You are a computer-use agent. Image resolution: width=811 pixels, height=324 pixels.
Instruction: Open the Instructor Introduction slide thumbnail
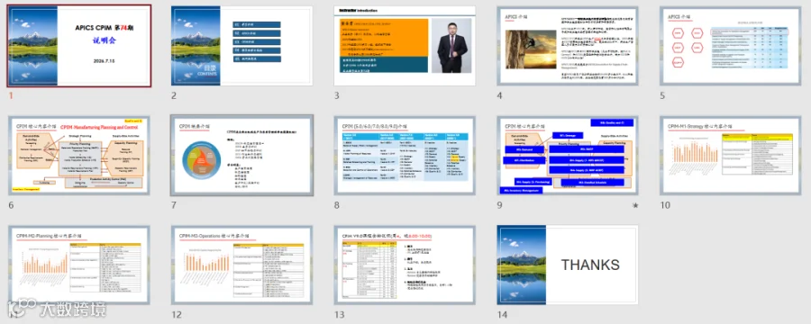coord(405,46)
